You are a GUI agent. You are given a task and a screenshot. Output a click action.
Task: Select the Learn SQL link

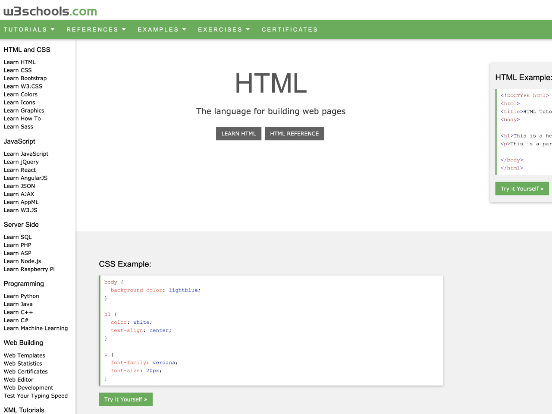click(x=18, y=237)
